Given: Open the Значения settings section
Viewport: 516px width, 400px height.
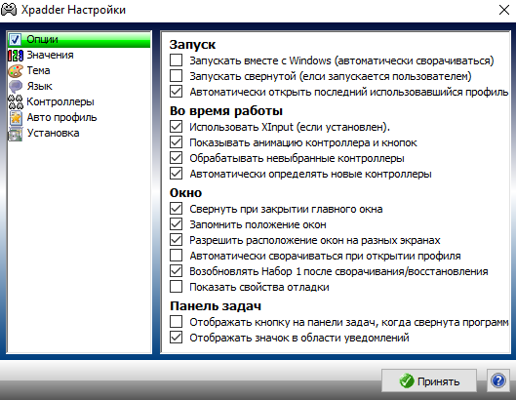Looking at the screenshot, I should click(x=79, y=55).
